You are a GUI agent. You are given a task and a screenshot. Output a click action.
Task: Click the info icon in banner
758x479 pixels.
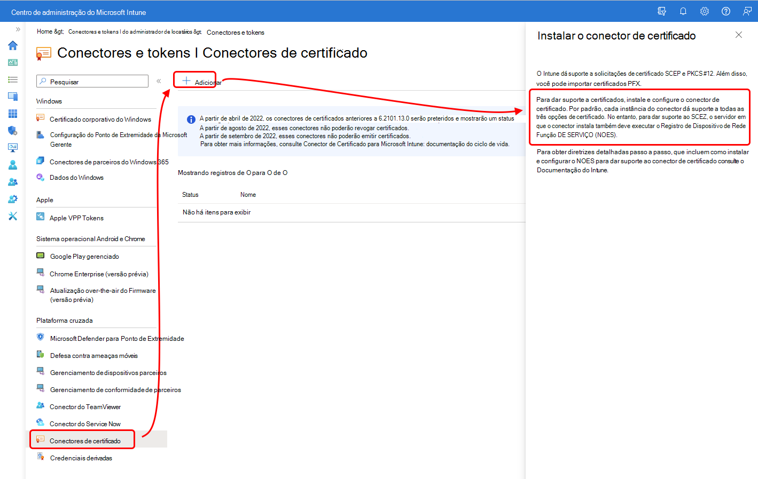pyautogui.click(x=191, y=119)
